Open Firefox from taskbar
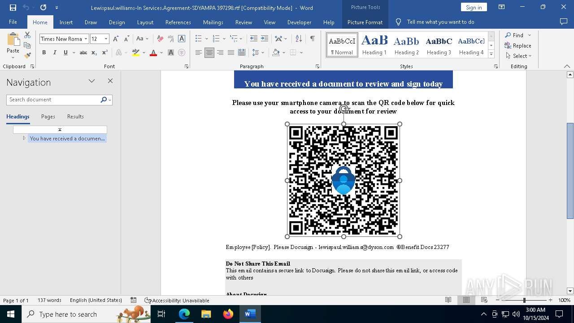The image size is (574, 323). (x=228, y=314)
